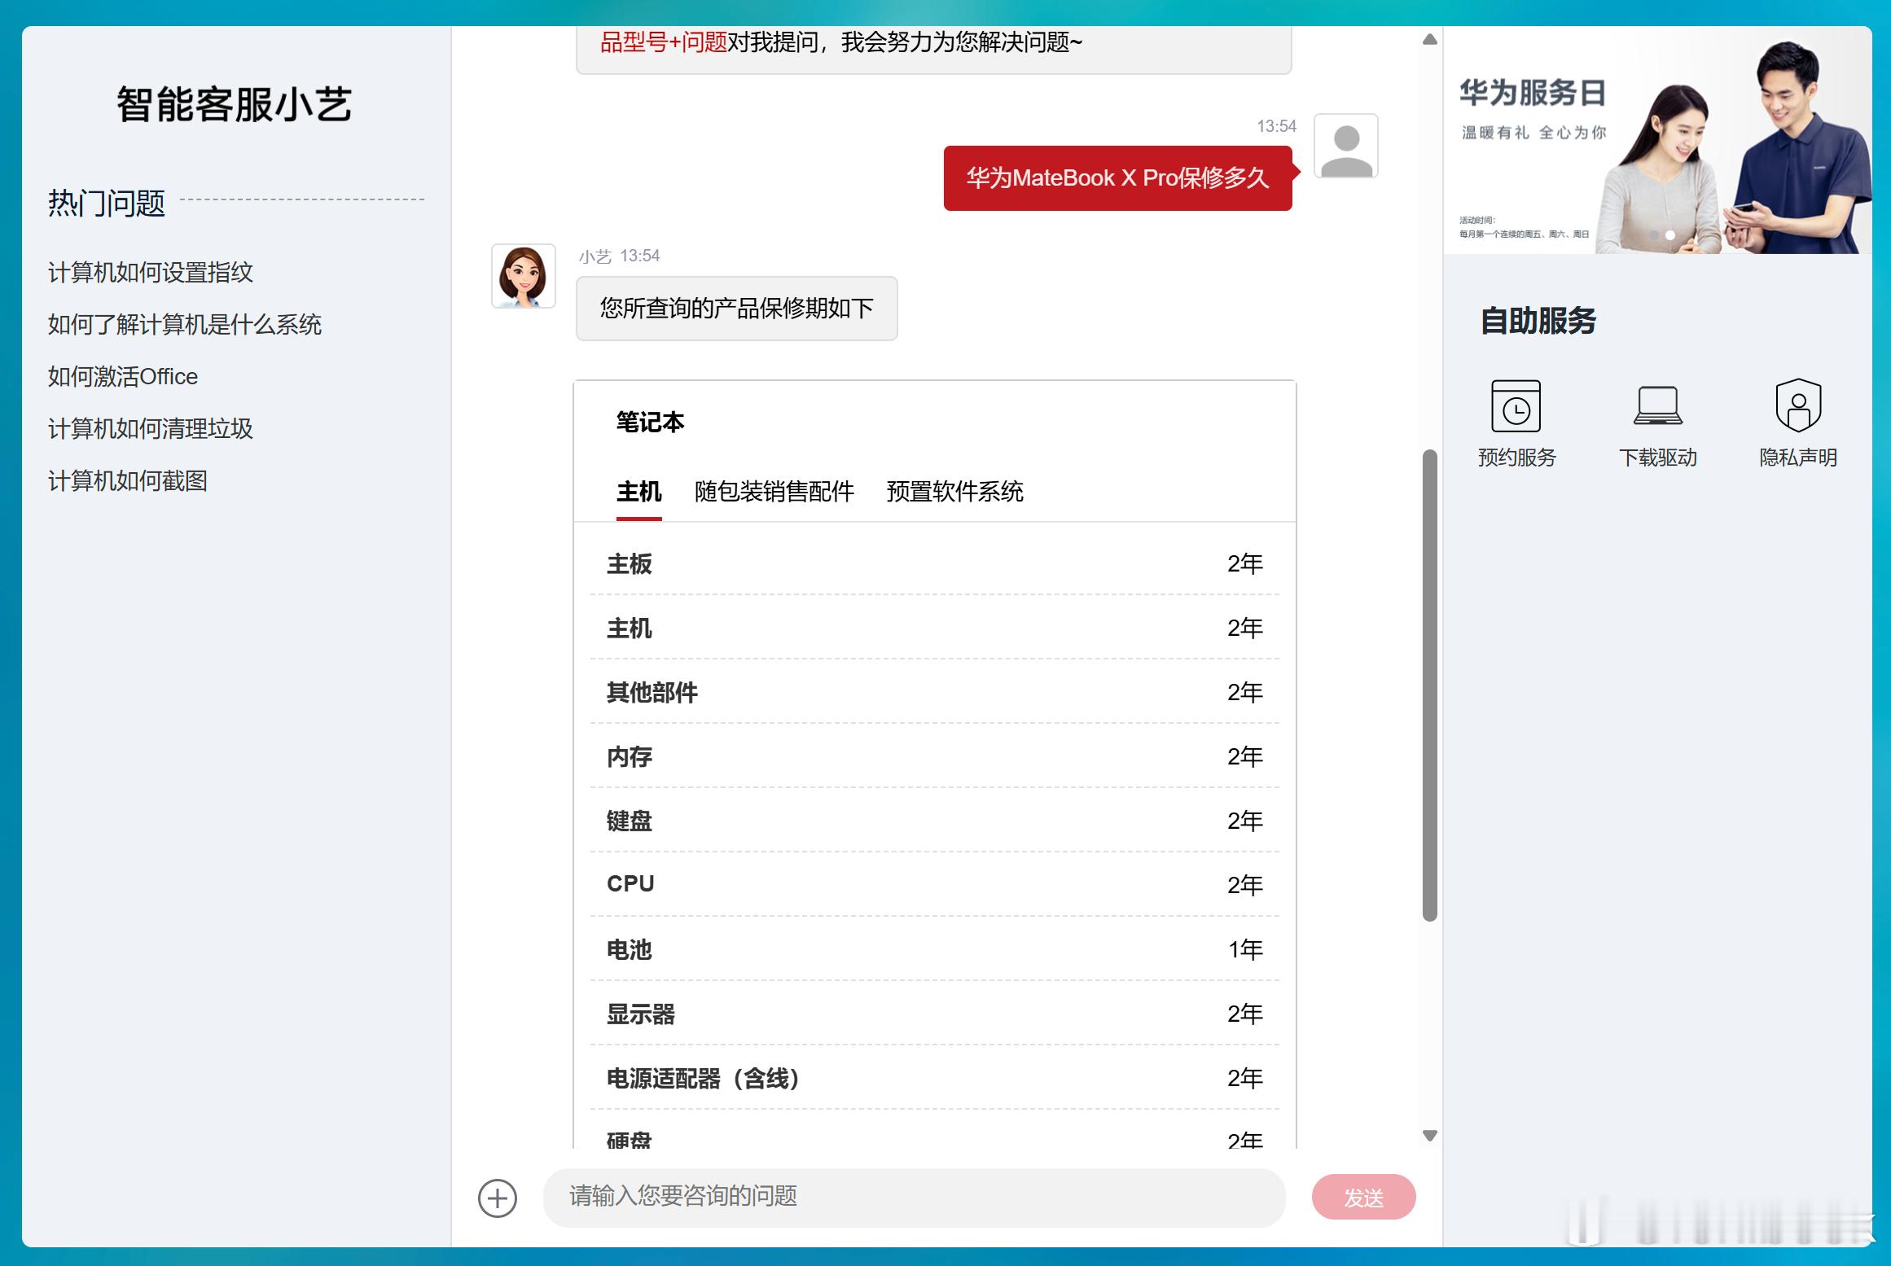Open hot question 计算机如何设置指纹

[x=151, y=272]
